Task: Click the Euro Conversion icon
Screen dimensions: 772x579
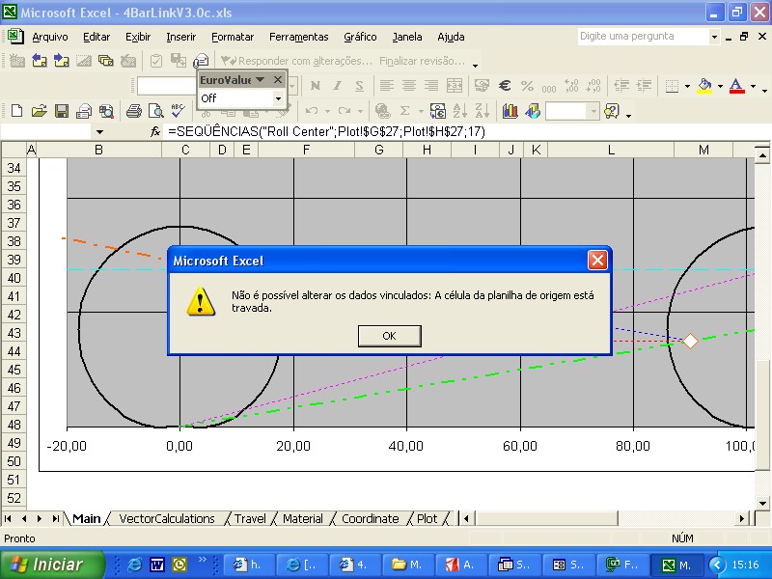Action: (x=438, y=111)
